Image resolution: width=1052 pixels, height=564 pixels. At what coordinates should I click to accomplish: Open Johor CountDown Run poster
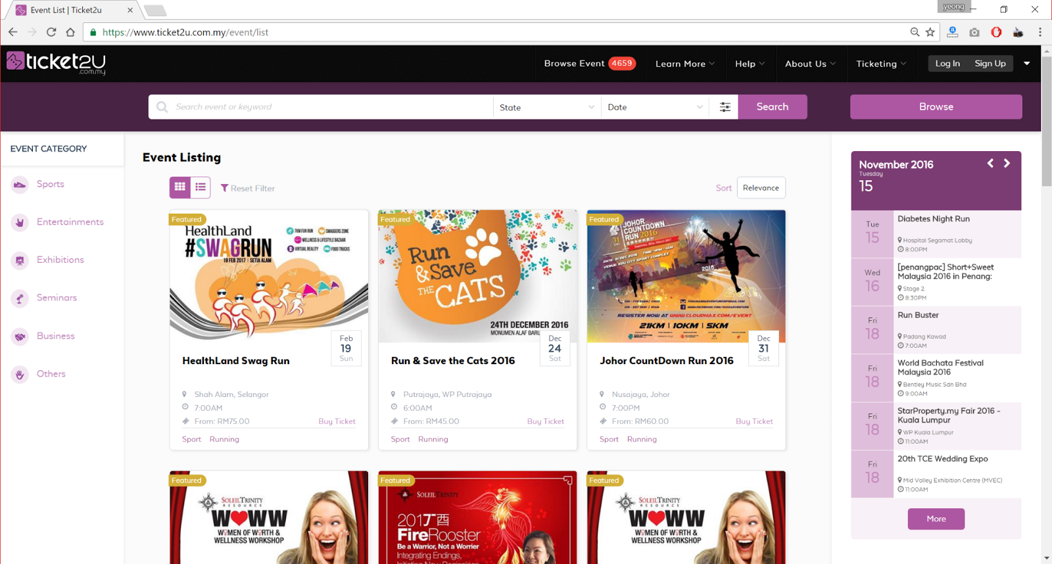(x=686, y=276)
